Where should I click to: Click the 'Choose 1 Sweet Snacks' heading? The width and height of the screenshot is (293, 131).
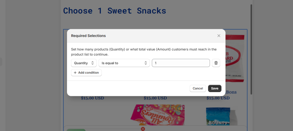point(114,11)
